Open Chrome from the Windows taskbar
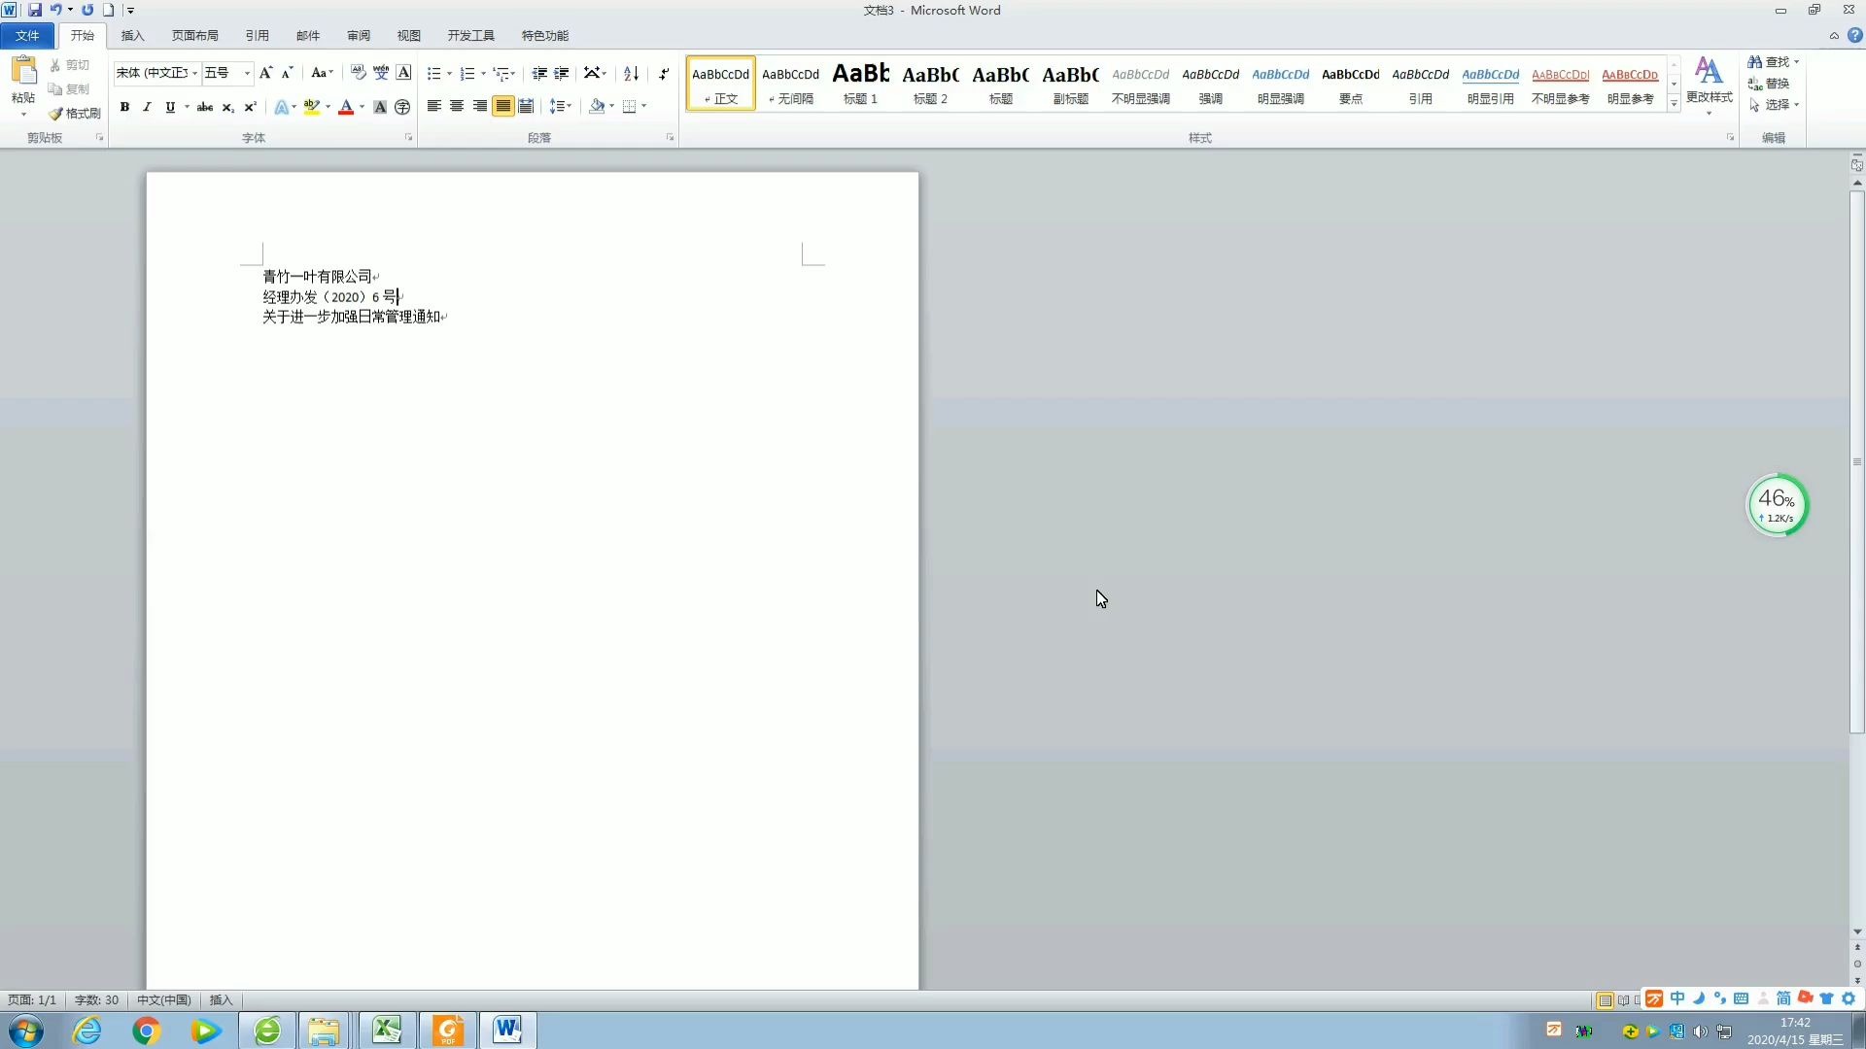This screenshot has width=1866, height=1049. [x=147, y=1030]
